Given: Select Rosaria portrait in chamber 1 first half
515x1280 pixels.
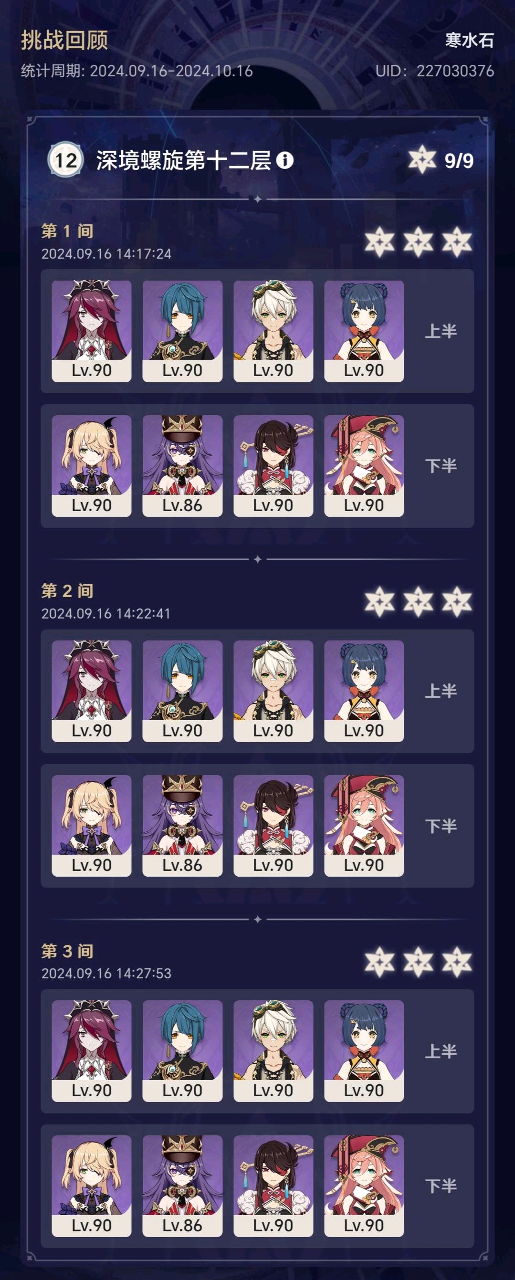Looking at the screenshot, I should (x=92, y=331).
